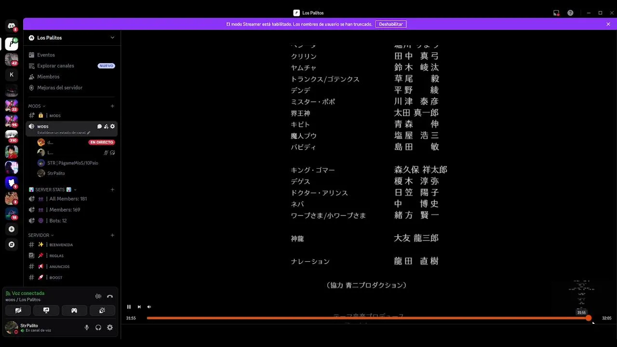Open noise suppression waveform icon
Image resolution: width=617 pixels, height=347 pixels.
[98, 296]
